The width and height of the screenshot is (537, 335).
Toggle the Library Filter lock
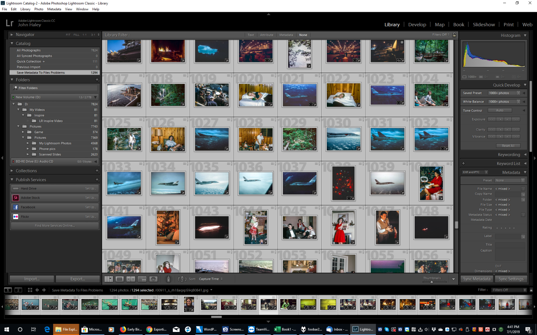(x=454, y=35)
